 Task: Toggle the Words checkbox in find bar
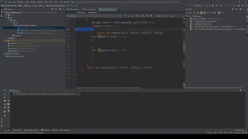[170, 16]
